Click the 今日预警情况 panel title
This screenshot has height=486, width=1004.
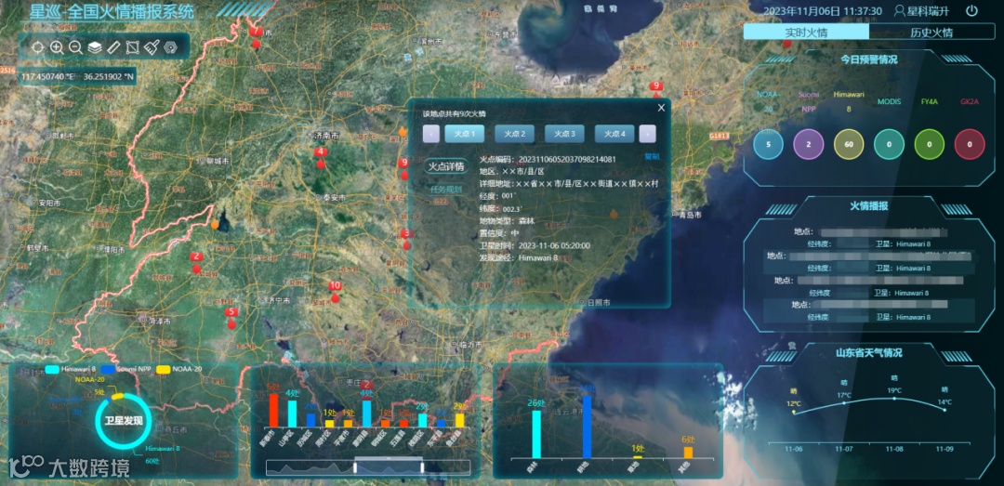pos(869,59)
